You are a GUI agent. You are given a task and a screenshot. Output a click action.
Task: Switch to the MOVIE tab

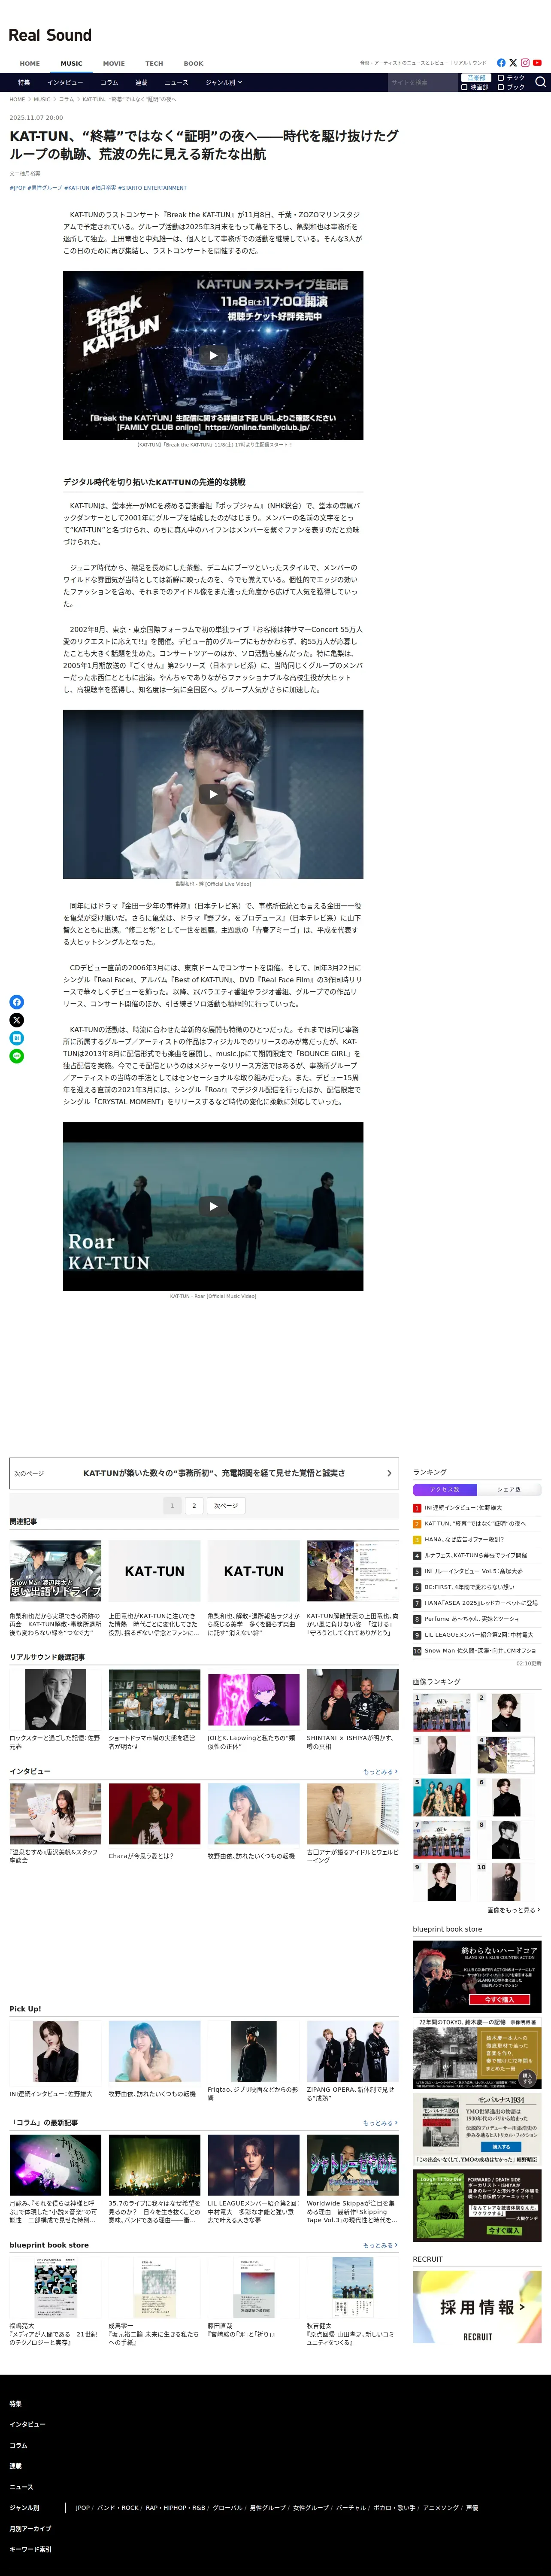point(114,64)
